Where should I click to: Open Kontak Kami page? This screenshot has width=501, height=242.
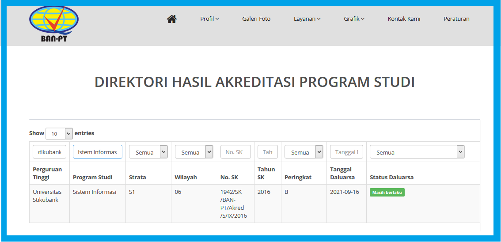(404, 19)
